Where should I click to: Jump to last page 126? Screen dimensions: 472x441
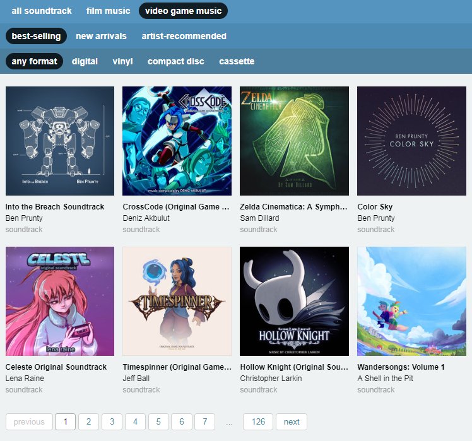click(x=258, y=421)
